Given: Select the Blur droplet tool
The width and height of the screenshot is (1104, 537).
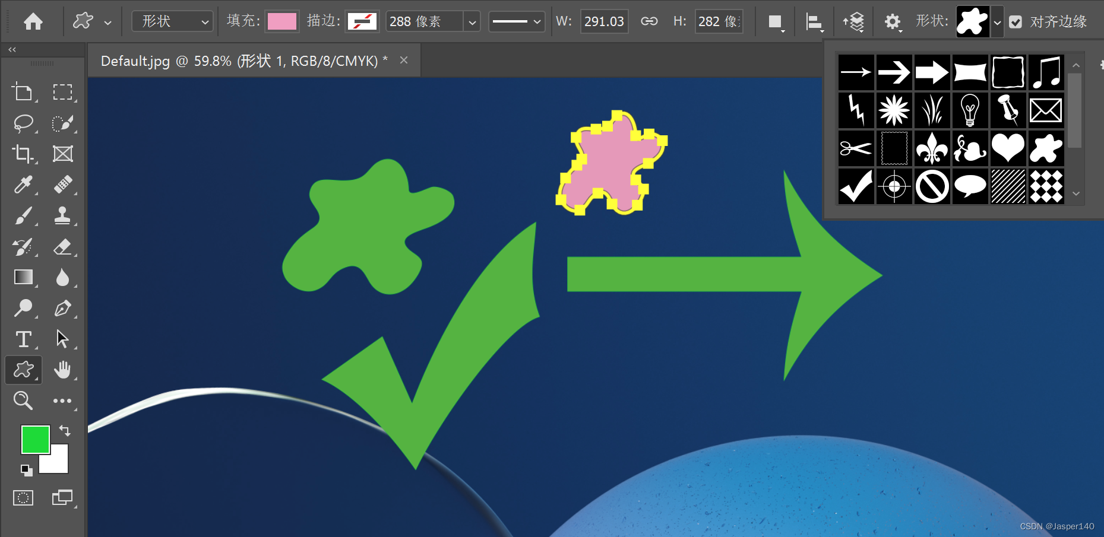Looking at the screenshot, I should [62, 277].
